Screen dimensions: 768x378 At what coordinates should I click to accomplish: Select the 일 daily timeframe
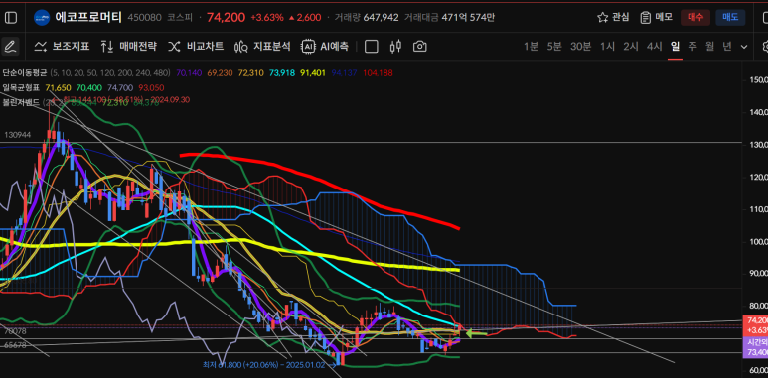[675, 47]
